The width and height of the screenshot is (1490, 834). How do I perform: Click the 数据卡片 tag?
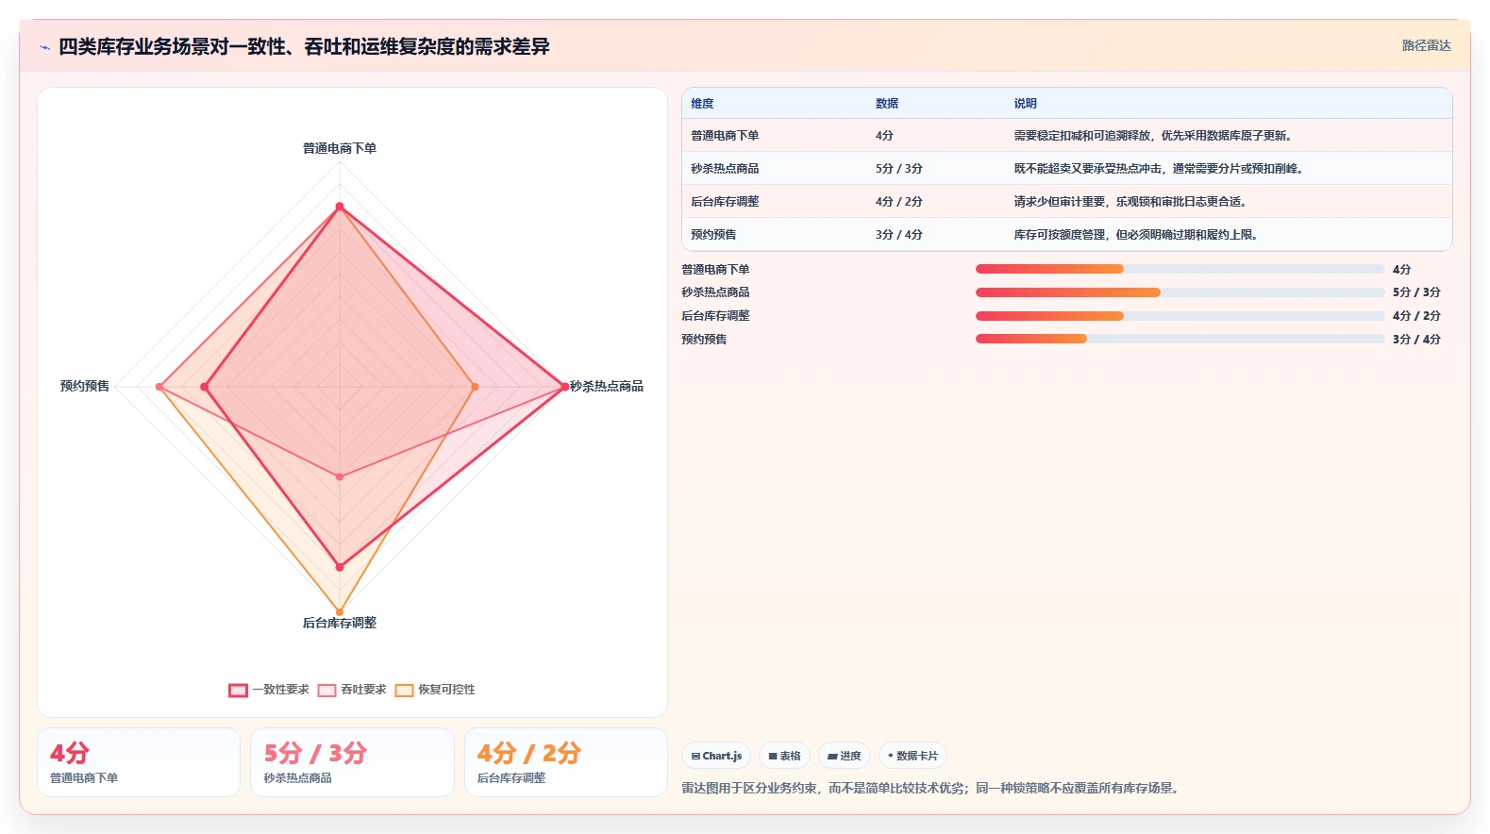point(912,756)
